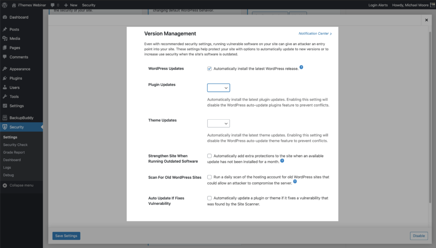Click the comments bubble icon in admin bar

(x=52, y=5)
